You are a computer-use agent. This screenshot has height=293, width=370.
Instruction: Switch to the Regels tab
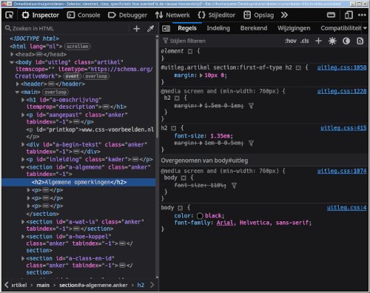point(187,28)
